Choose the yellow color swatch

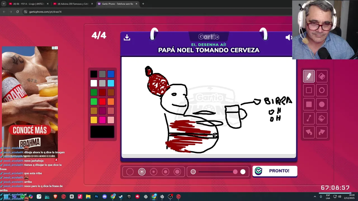pyautogui.click(x=94, y=120)
